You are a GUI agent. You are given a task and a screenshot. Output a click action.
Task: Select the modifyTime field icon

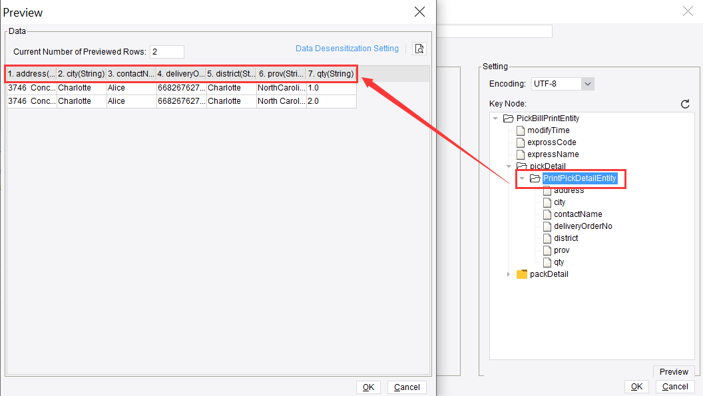pyautogui.click(x=520, y=130)
